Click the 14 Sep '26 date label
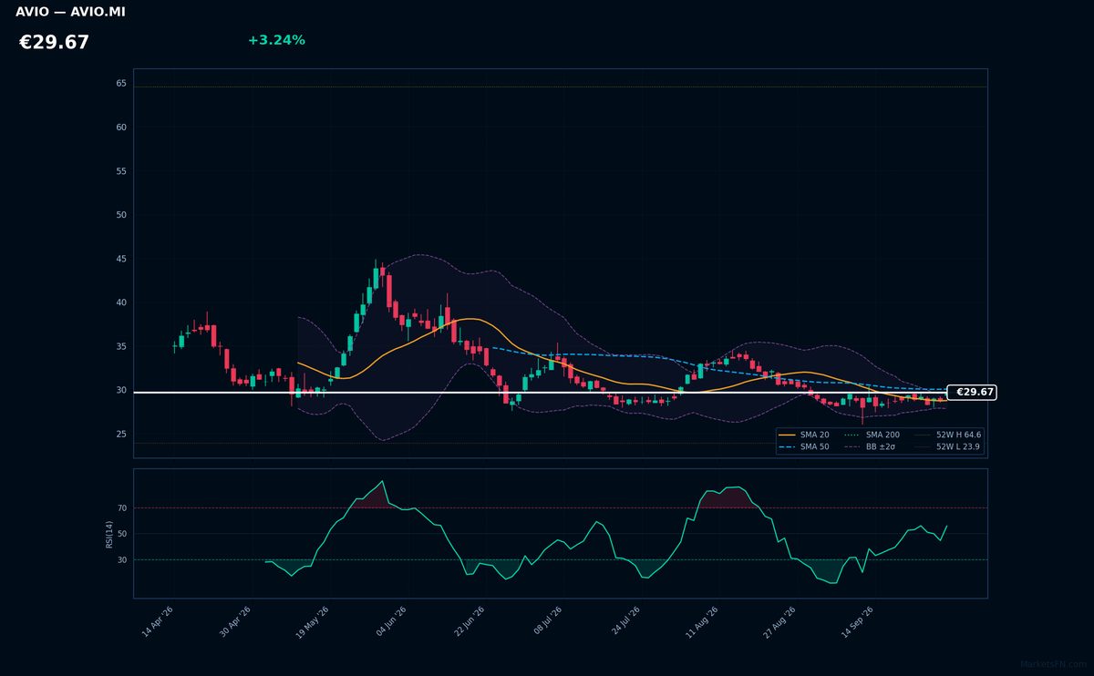 coord(857,622)
